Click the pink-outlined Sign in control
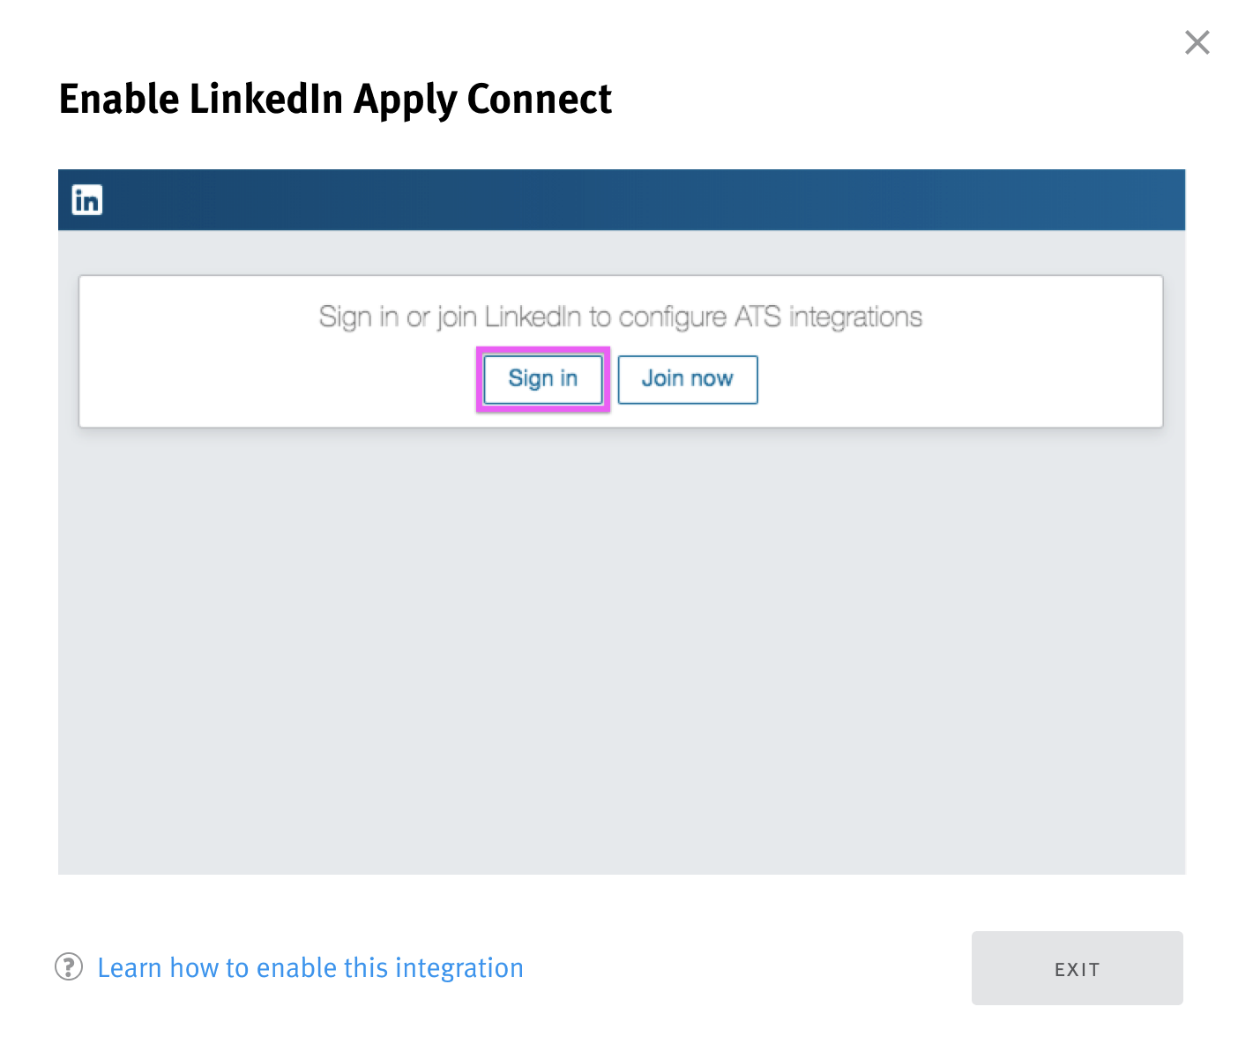The width and height of the screenshot is (1238, 1044). point(542,379)
